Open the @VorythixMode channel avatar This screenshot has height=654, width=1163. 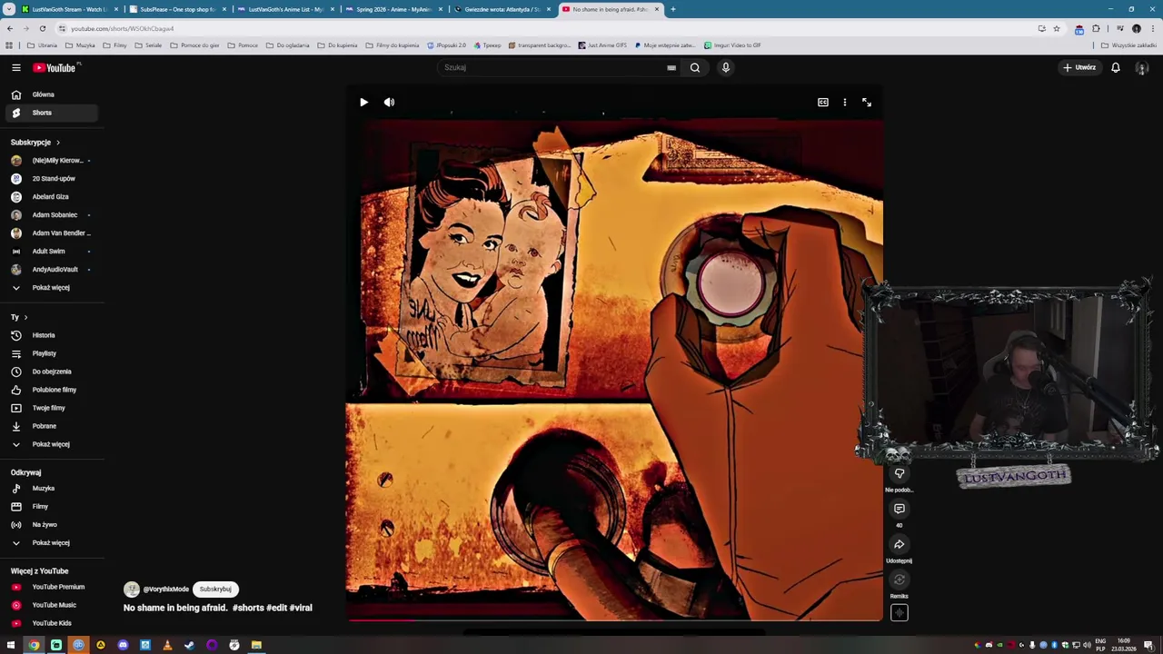132,589
